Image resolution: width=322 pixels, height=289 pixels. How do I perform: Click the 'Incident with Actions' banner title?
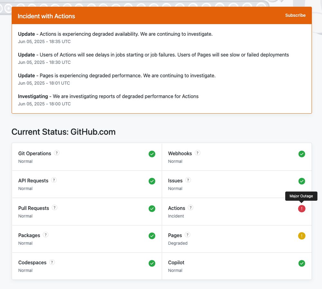(x=46, y=16)
